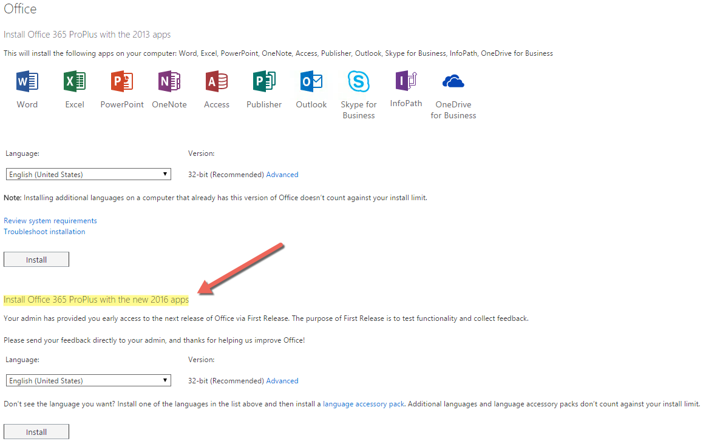This screenshot has height=444, width=706.
Task: Click the Word app icon
Action: tap(27, 81)
